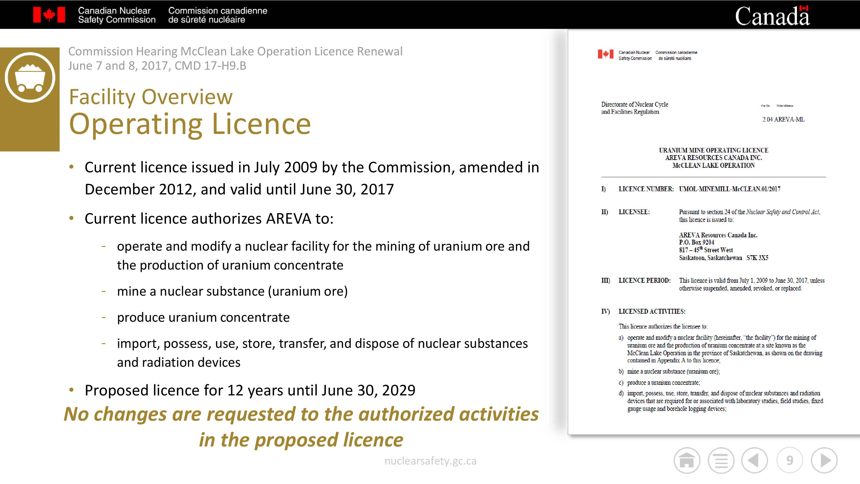Advance to the next slide
This screenshot has width=860, height=484.
[x=824, y=460]
